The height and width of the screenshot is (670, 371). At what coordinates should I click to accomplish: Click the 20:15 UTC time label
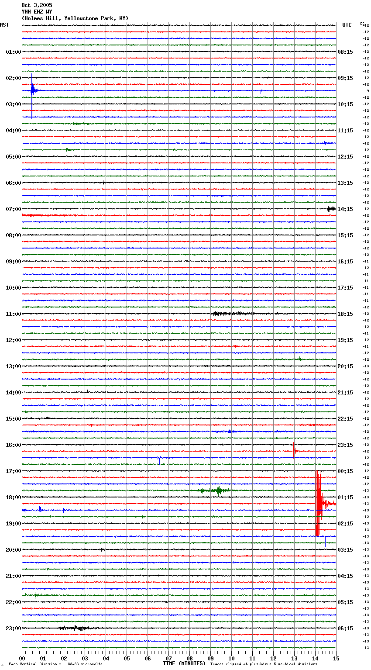[345, 366]
